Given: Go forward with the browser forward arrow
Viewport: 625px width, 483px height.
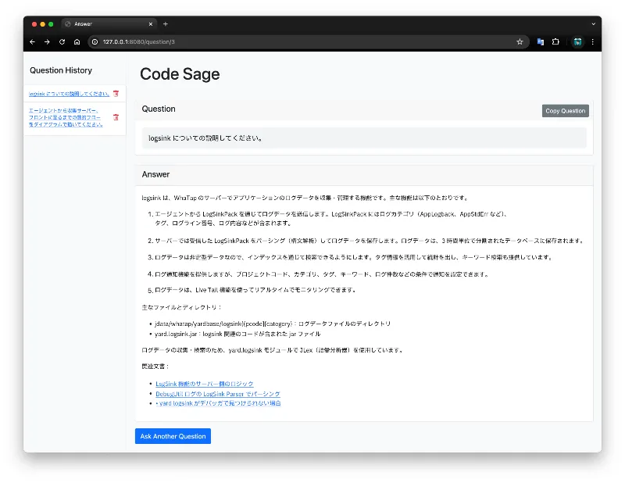Looking at the screenshot, I should pos(47,42).
